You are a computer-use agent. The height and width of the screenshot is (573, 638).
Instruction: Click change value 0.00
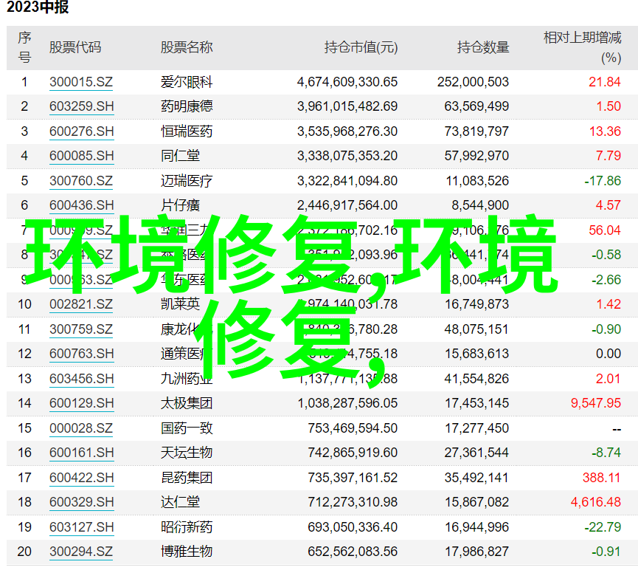pyautogui.click(x=608, y=354)
